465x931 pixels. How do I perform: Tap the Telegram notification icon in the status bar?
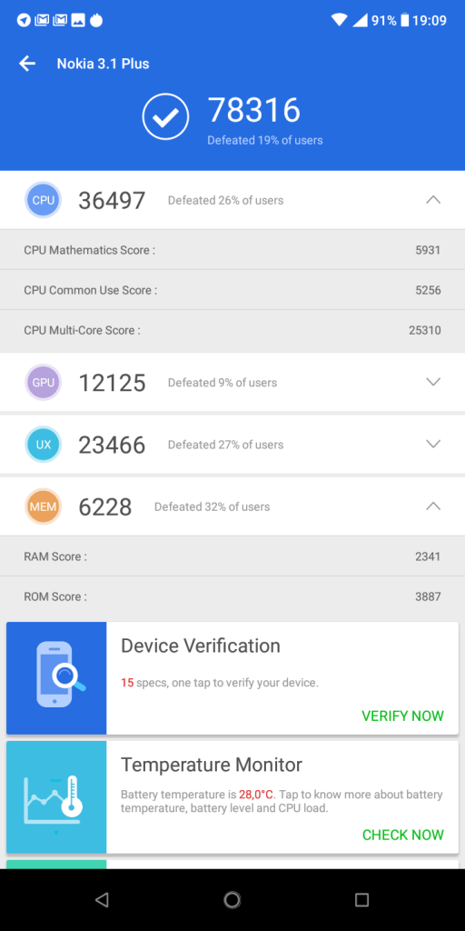click(23, 20)
